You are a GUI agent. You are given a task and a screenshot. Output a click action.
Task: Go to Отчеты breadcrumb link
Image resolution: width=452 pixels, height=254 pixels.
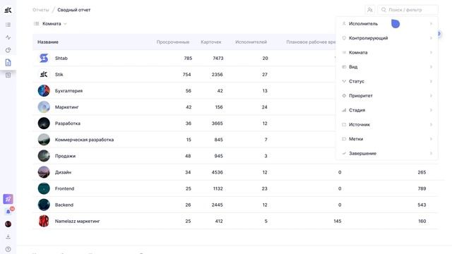pyautogui.click(x=41, y=10)
